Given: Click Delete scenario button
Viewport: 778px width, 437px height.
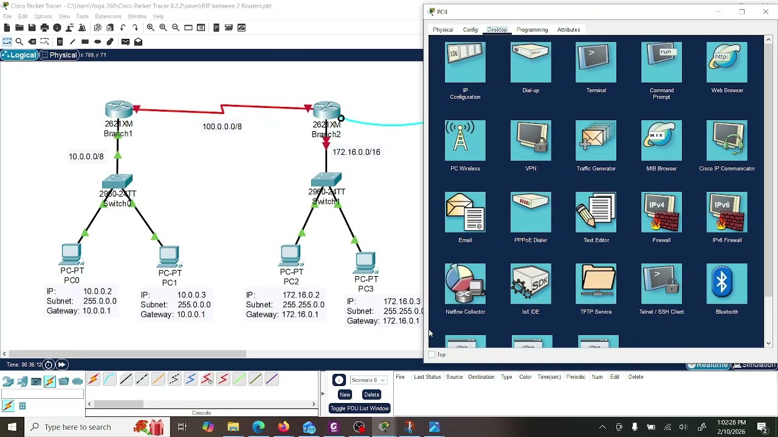Looking at the screenshot, I should [x=371, y=395].
